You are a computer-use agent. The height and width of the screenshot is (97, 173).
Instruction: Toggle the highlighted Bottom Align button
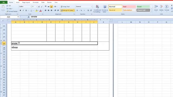point(51,6)
